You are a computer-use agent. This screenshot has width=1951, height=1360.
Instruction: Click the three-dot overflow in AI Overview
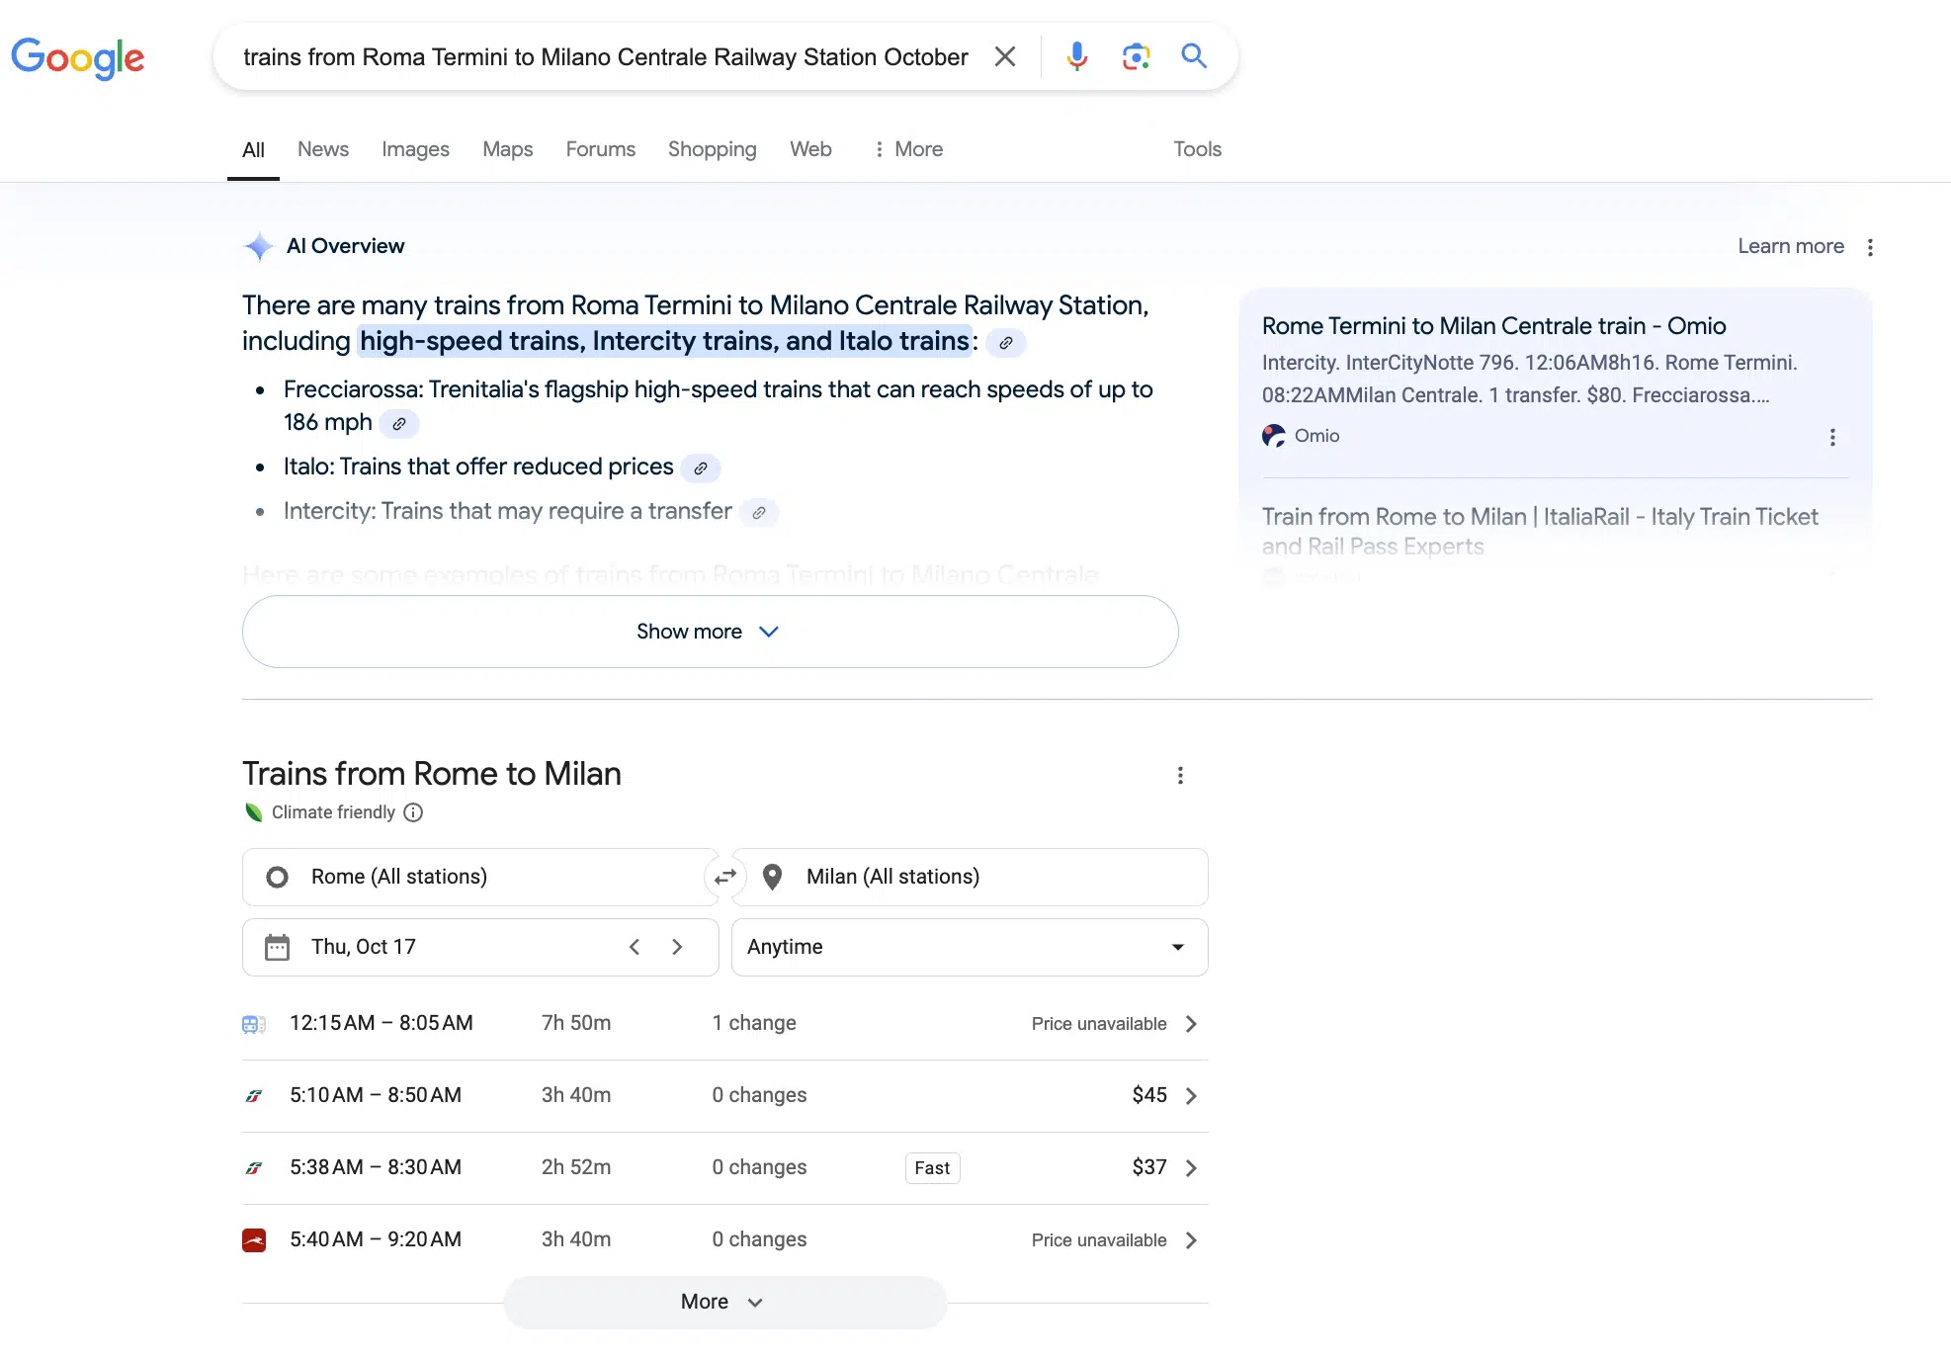[1871, 246]
